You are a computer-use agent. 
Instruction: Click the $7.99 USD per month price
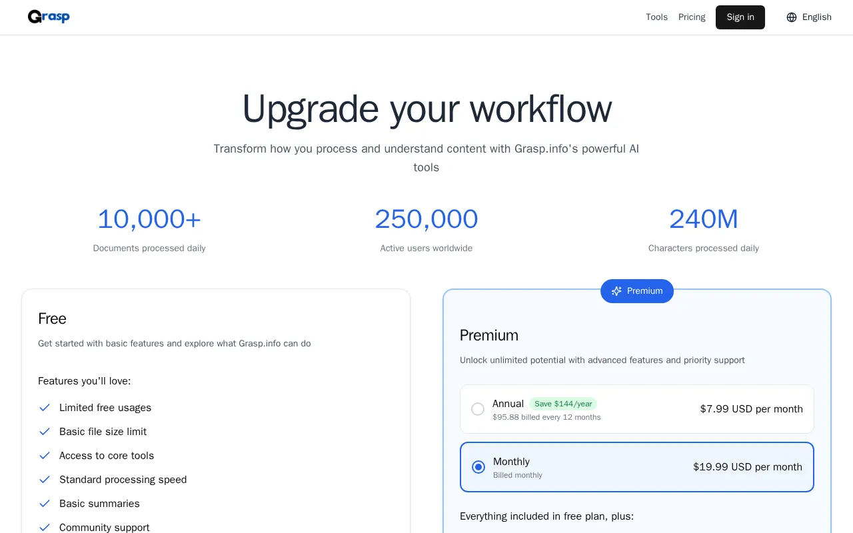point(752,409)
